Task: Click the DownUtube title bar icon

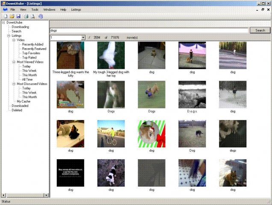Action: click(x=3, y=3)
